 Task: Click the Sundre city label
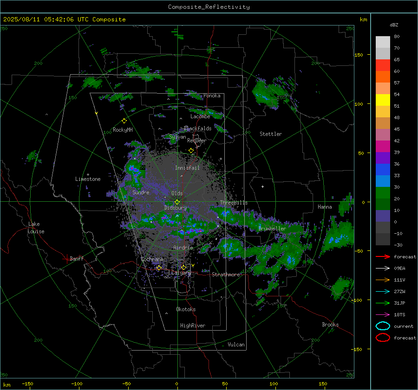point(141,192)
